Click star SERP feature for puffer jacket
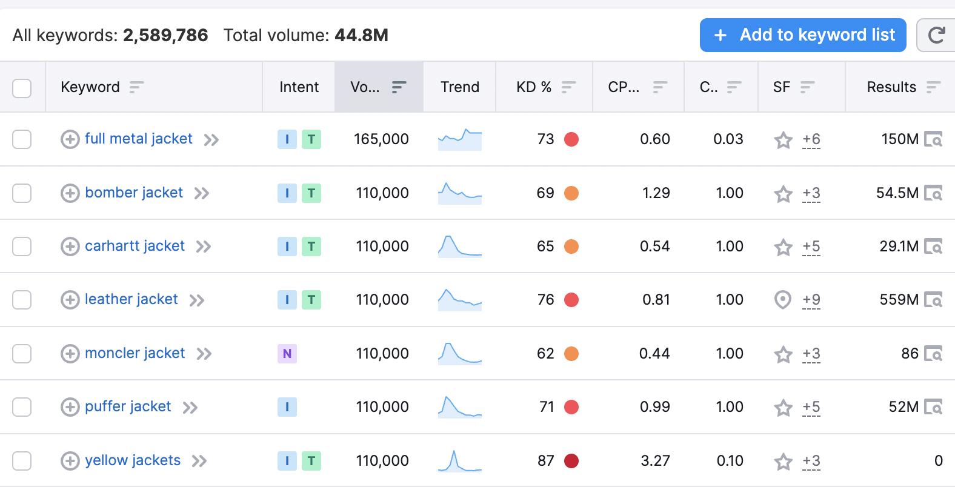 click(x=784, y=408)
